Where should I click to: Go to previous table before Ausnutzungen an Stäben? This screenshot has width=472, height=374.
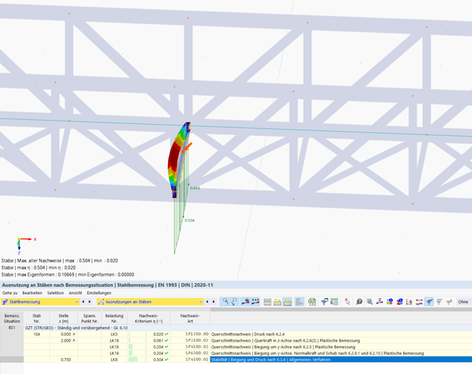click(207, 301)
